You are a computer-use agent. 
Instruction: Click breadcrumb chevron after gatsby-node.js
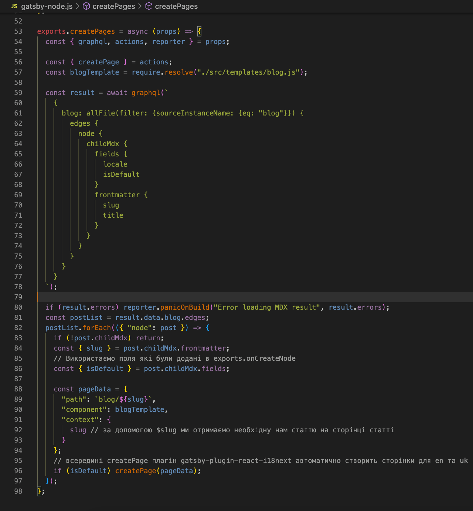point(78,6)
